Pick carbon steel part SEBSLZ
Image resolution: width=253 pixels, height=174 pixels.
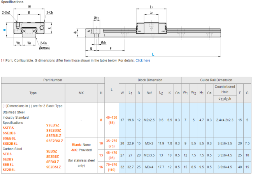(53, 162)
